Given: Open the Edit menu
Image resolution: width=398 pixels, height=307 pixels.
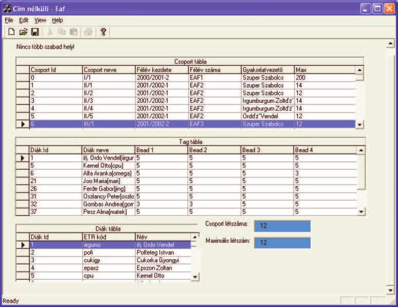Looking at the screenshot, I should point(24,20).
